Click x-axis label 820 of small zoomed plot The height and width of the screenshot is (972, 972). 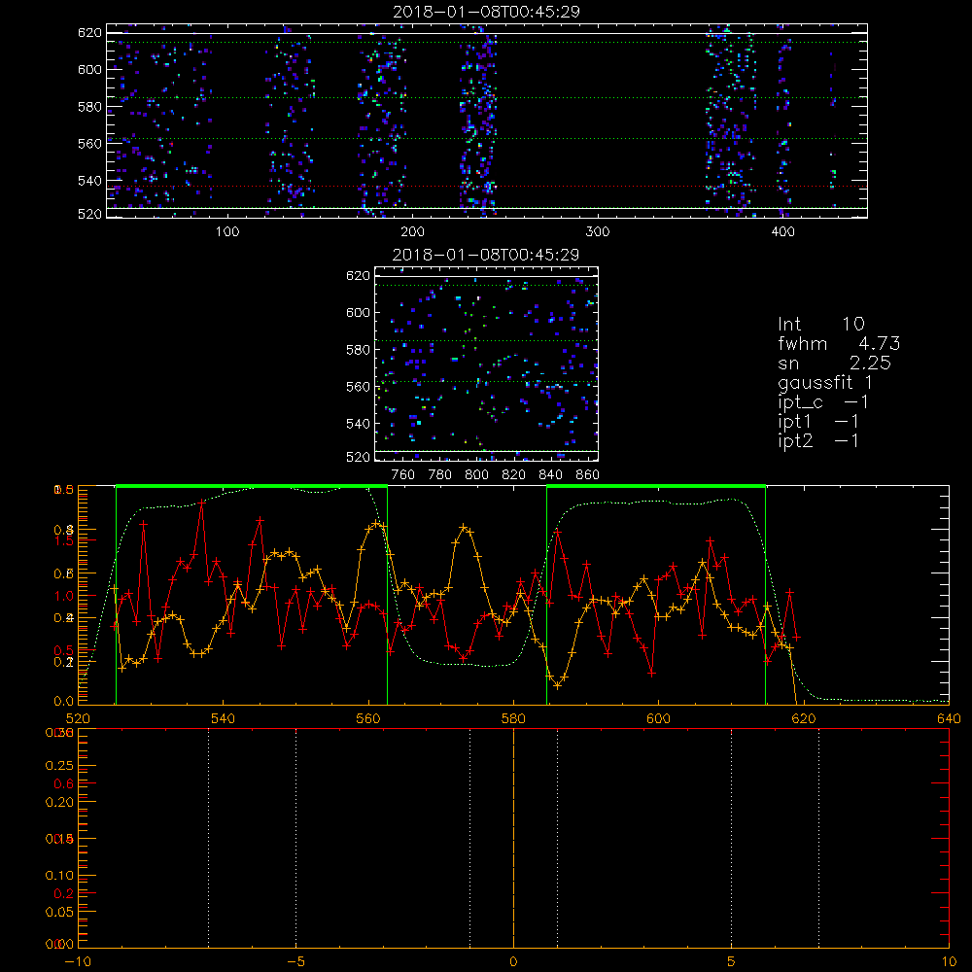[x=514, y=475]
